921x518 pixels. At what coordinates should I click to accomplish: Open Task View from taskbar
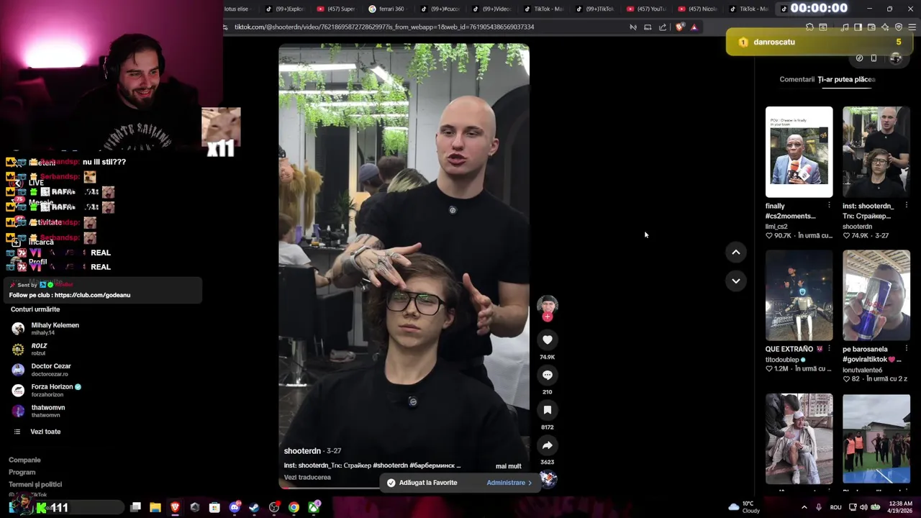pyautogui.click(x=135, y=507)
